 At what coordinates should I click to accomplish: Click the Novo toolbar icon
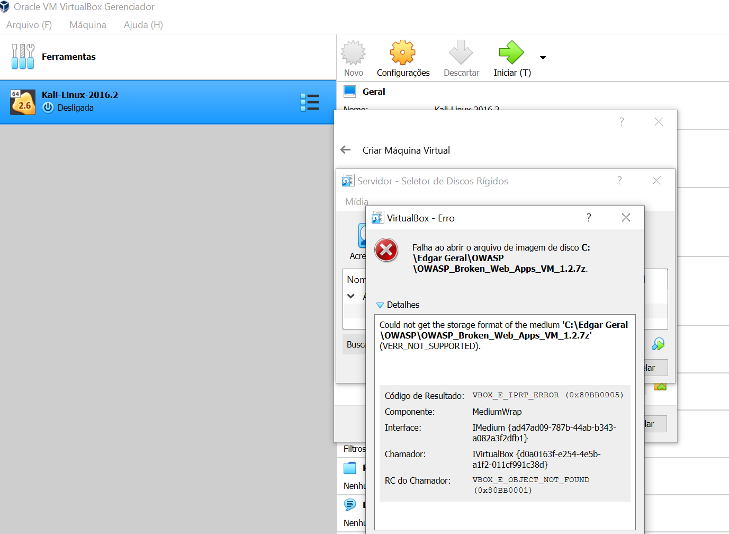click(x=353, y=52)
